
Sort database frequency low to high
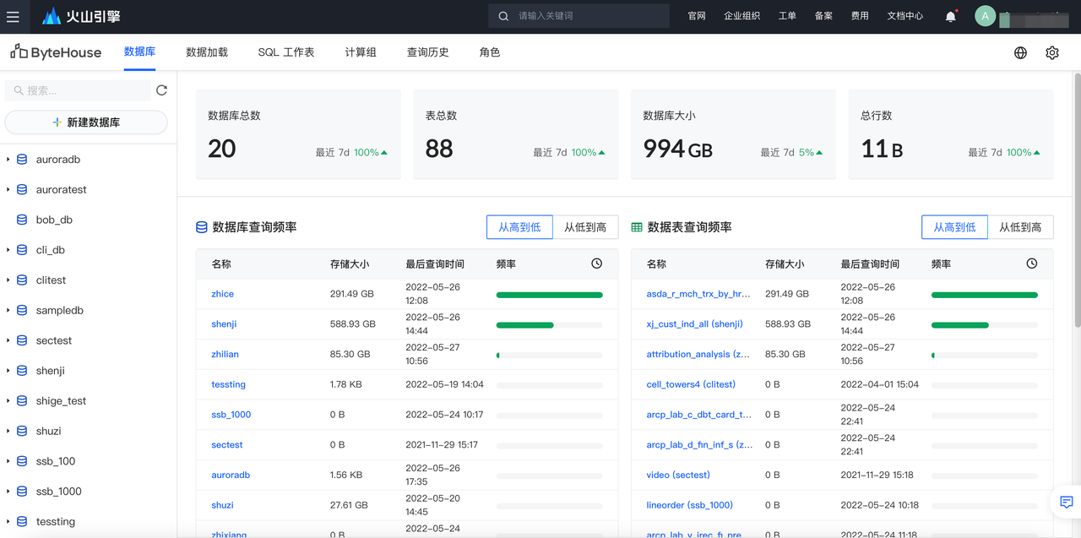tap(585, 227)
